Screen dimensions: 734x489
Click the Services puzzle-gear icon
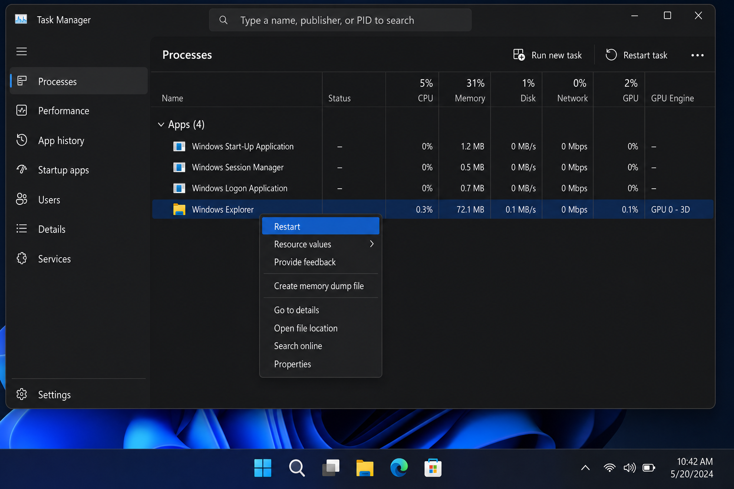[x=22, y=258]
